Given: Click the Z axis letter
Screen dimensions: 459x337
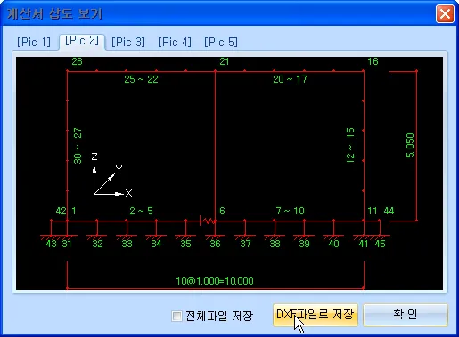Looking at the screenshot, I should (x=94, y=156).
